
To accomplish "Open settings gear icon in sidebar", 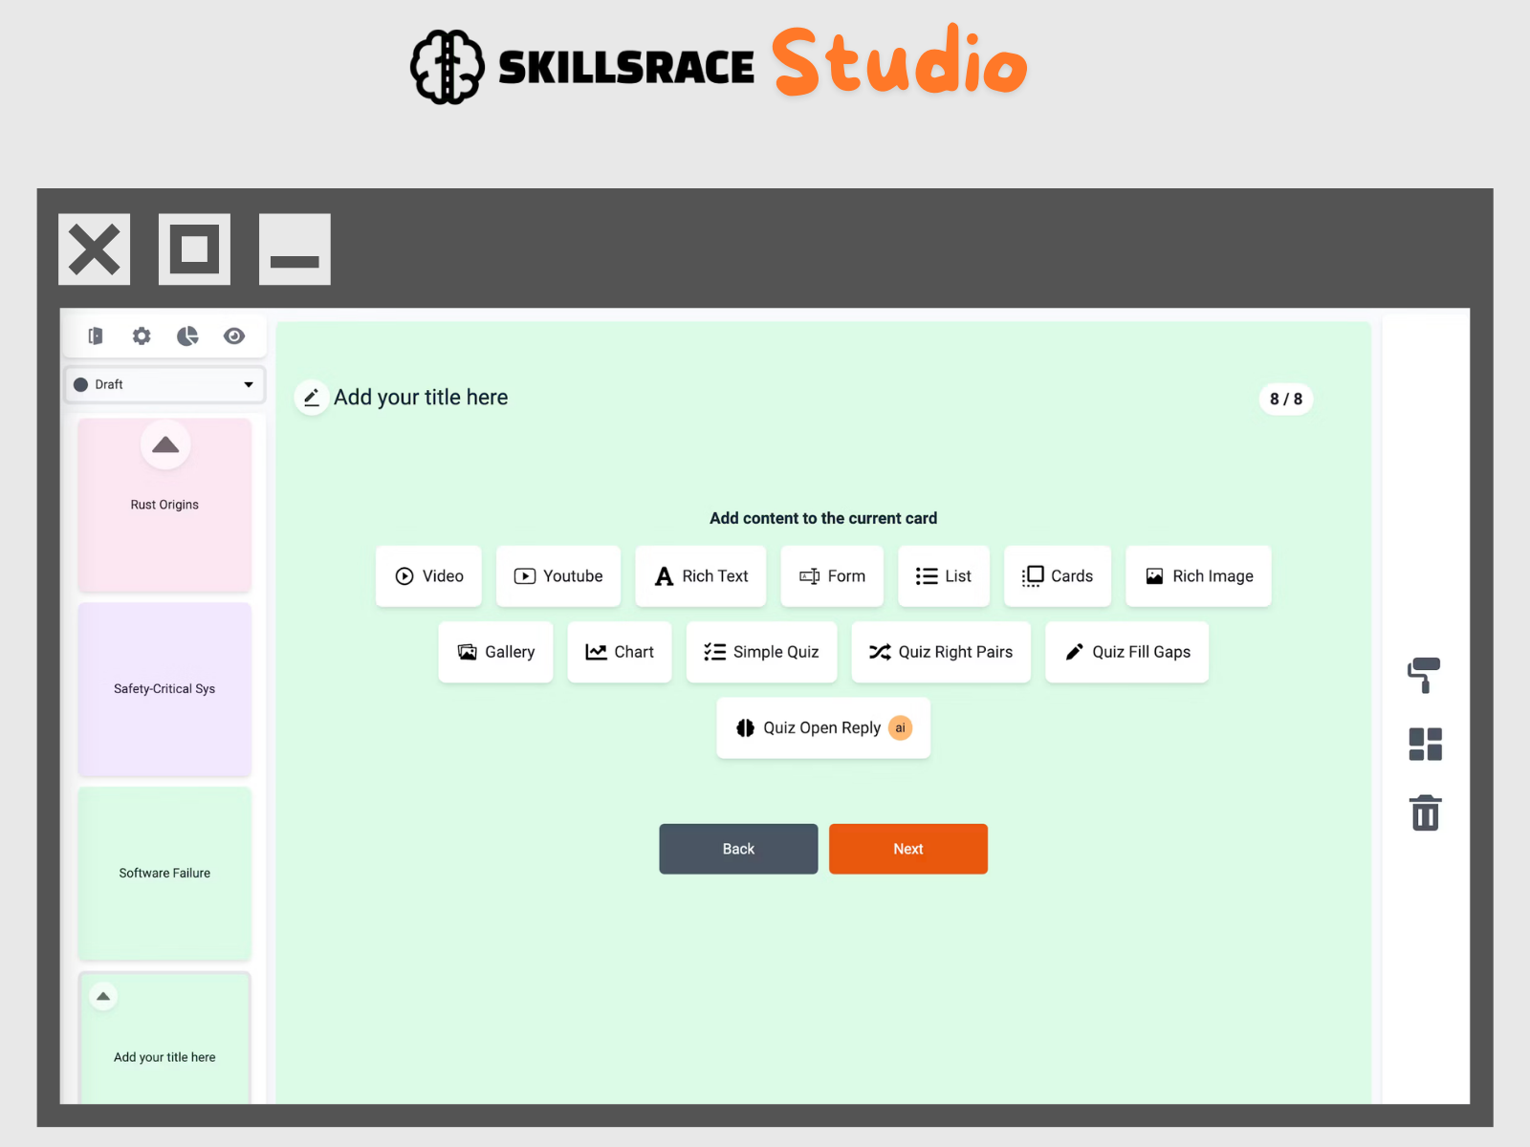I will tap(142, 335).
